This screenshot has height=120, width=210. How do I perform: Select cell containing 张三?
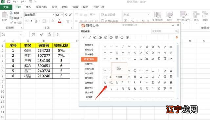[28, 50]
